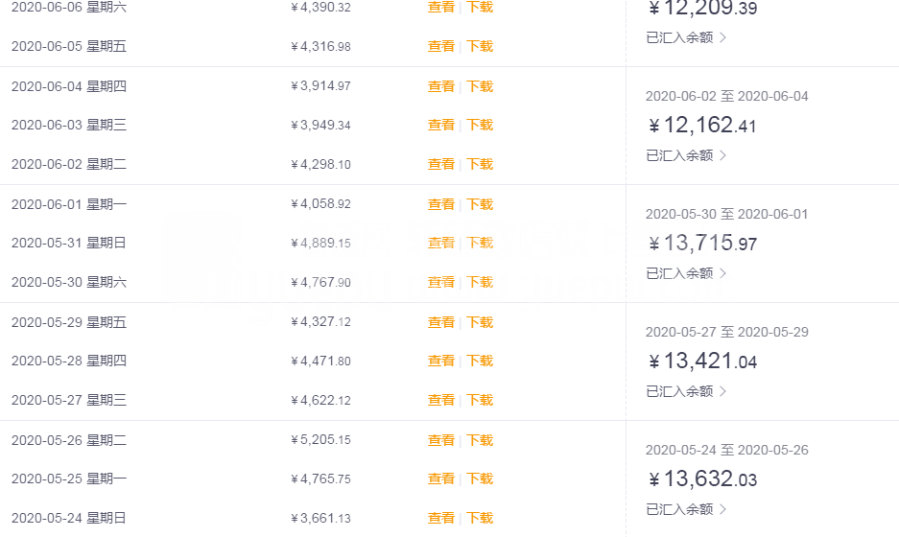
Task: Click the ¥5,205.15 amount on 2020-05-26
Action: pyautogui.click(x=320, y=440)
